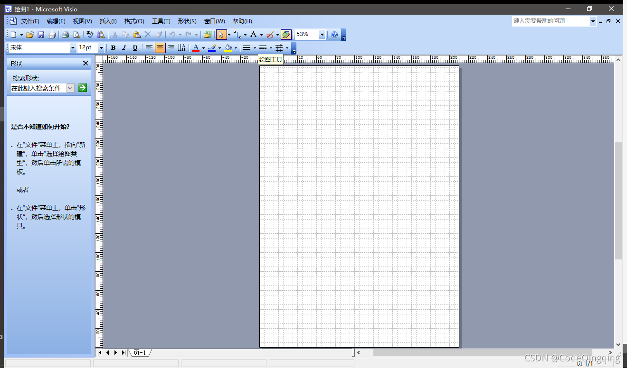
Task: Select the Connector tool
Action: (x=237, y=35)
